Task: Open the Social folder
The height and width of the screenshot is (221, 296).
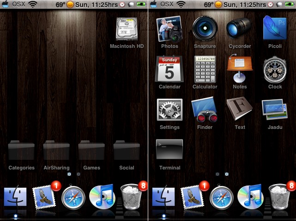Action: (x=127, y=150)
